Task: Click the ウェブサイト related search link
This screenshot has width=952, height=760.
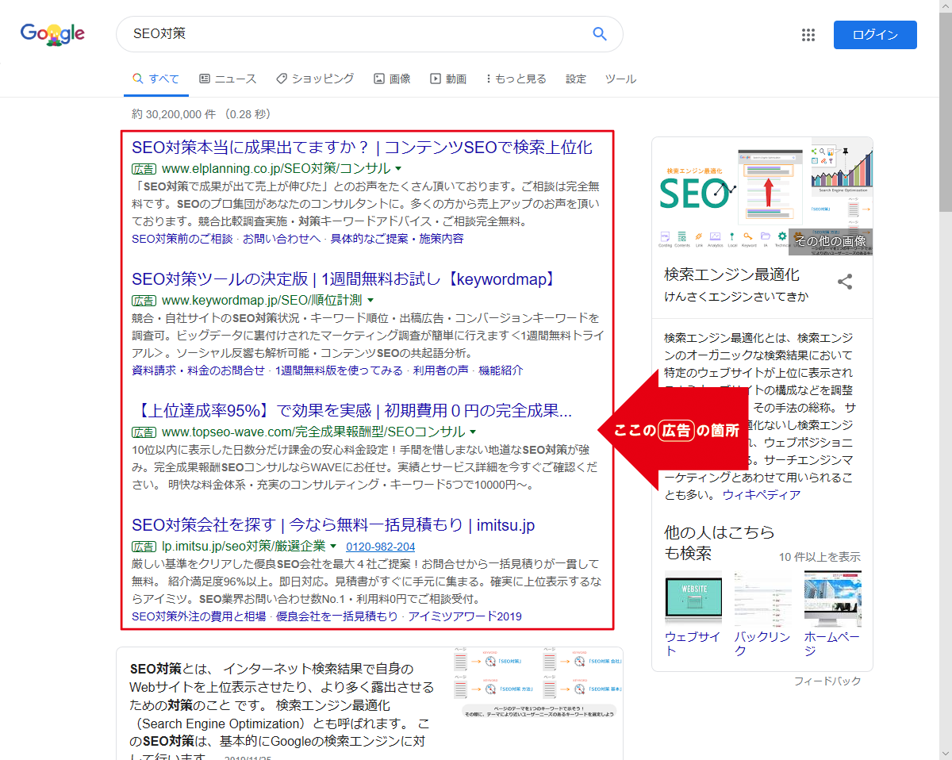Action: coord(693,644)
